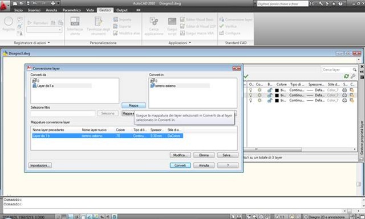The image size is (365, 219).
Task: Click the binoculars search icon in title bar
Action: tap(311, 3)
